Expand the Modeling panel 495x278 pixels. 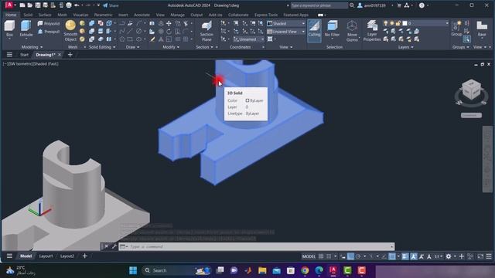[x=32, y=47]
